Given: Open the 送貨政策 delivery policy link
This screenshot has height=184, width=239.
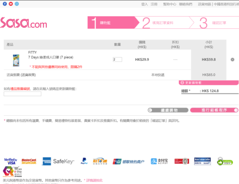Looking at the screenshot, I should click(28, 75).
